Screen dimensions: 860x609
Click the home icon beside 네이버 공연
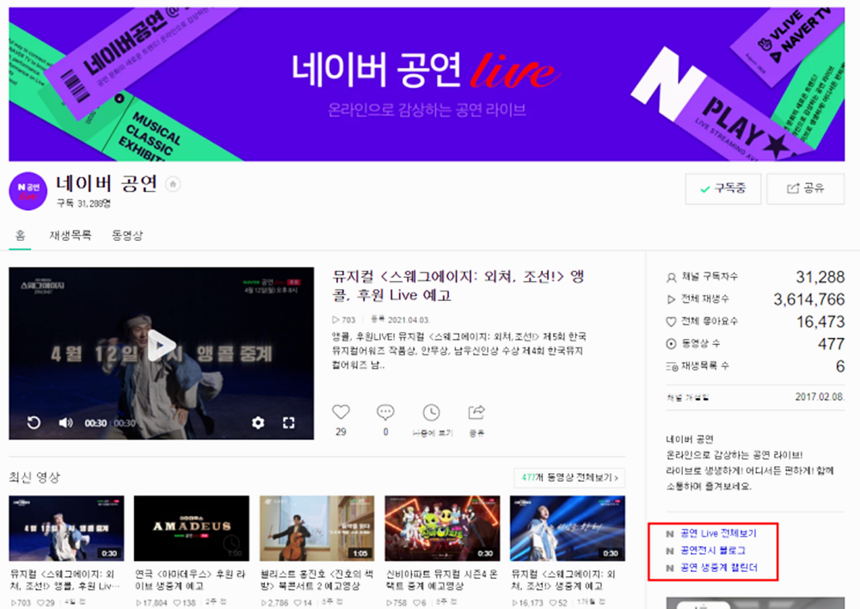(x=173, y=184)
